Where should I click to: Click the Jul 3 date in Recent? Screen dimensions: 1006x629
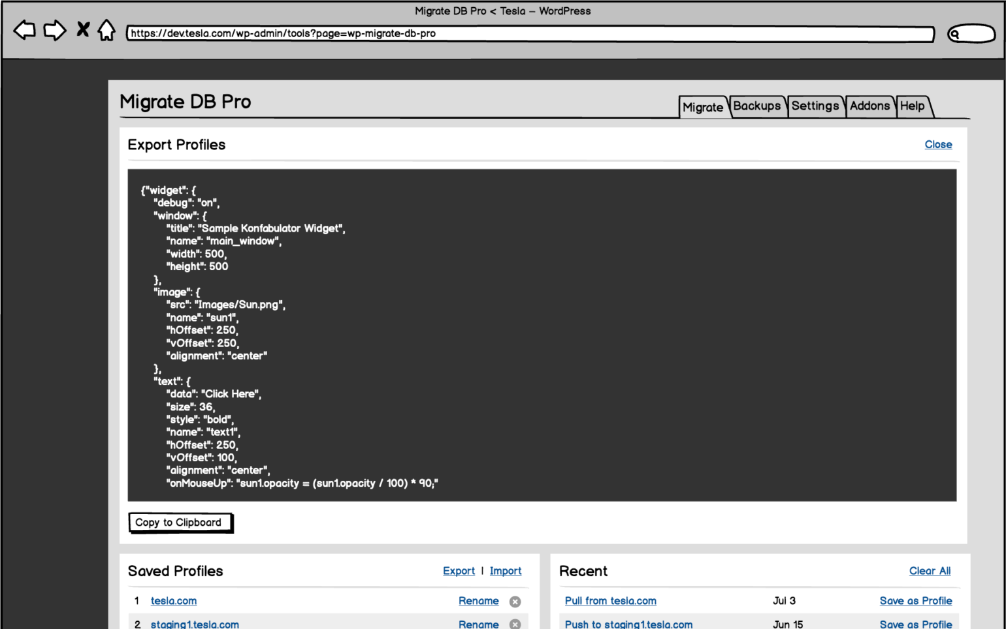point(784,601)
